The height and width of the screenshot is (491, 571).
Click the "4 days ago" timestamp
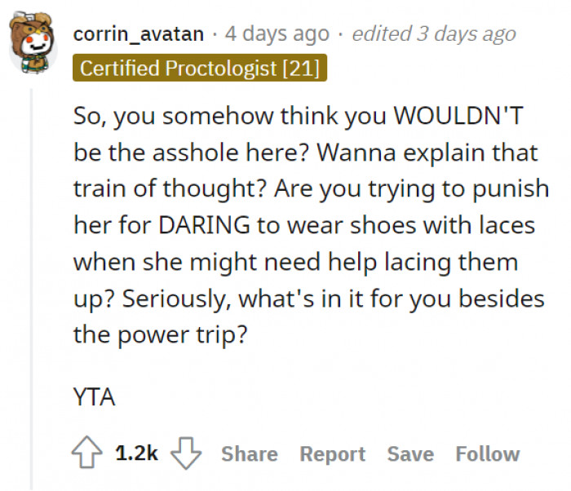point(277,33)
